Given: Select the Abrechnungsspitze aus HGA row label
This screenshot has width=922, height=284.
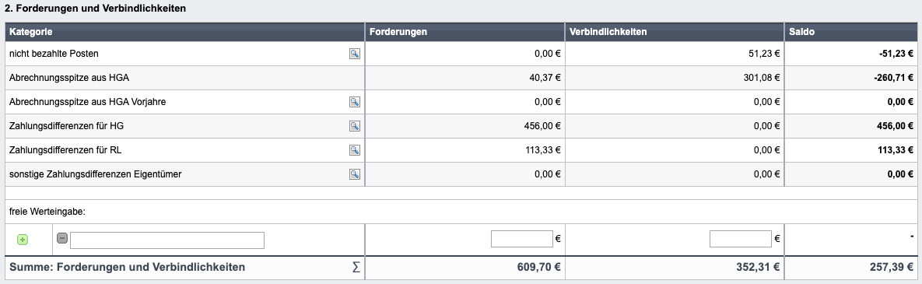Looking at the screenshot, I should 69,78.
